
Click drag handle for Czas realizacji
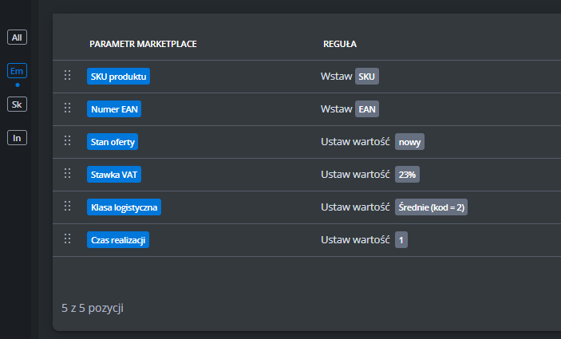coord(68,239)
